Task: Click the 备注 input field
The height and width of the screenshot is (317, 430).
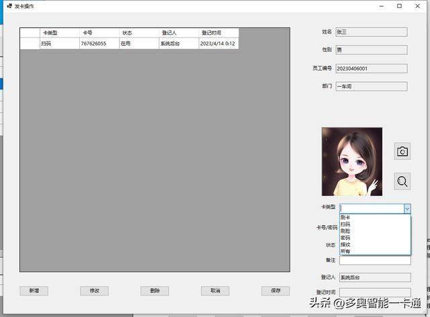Action: point(375,260)
